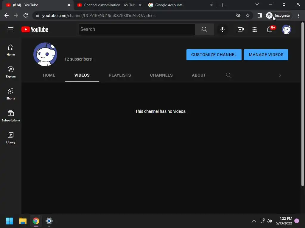Open Explore in sidebar
Image resolution: width=305 pixels, height=228 pixels.
pos(11,72)
